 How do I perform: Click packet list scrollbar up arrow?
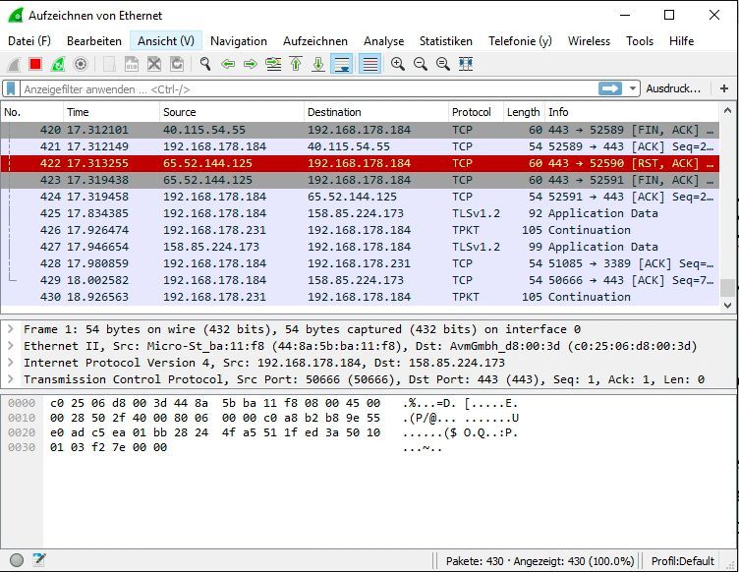(727, 111)
